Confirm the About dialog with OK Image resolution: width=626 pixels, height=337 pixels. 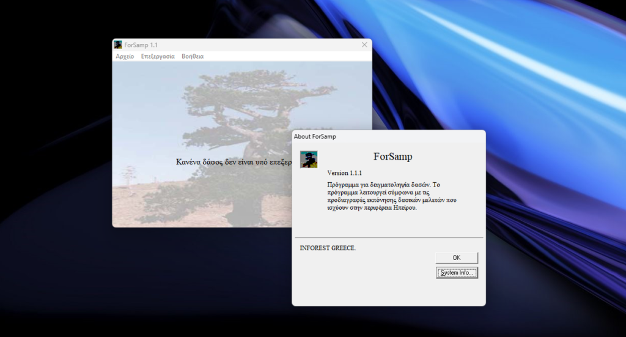tap(457, 257)
